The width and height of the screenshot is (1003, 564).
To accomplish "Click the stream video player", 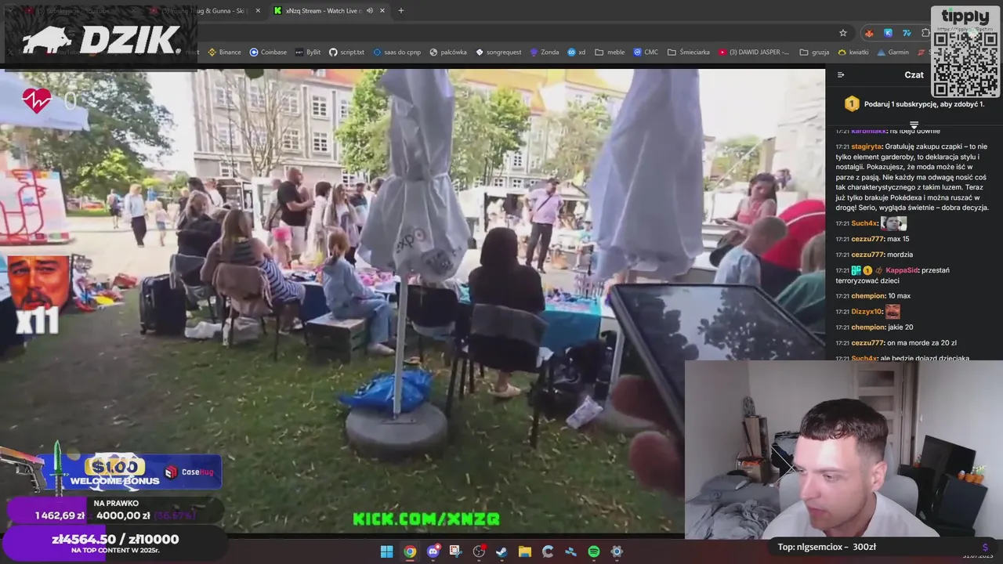I will [412, 302].
